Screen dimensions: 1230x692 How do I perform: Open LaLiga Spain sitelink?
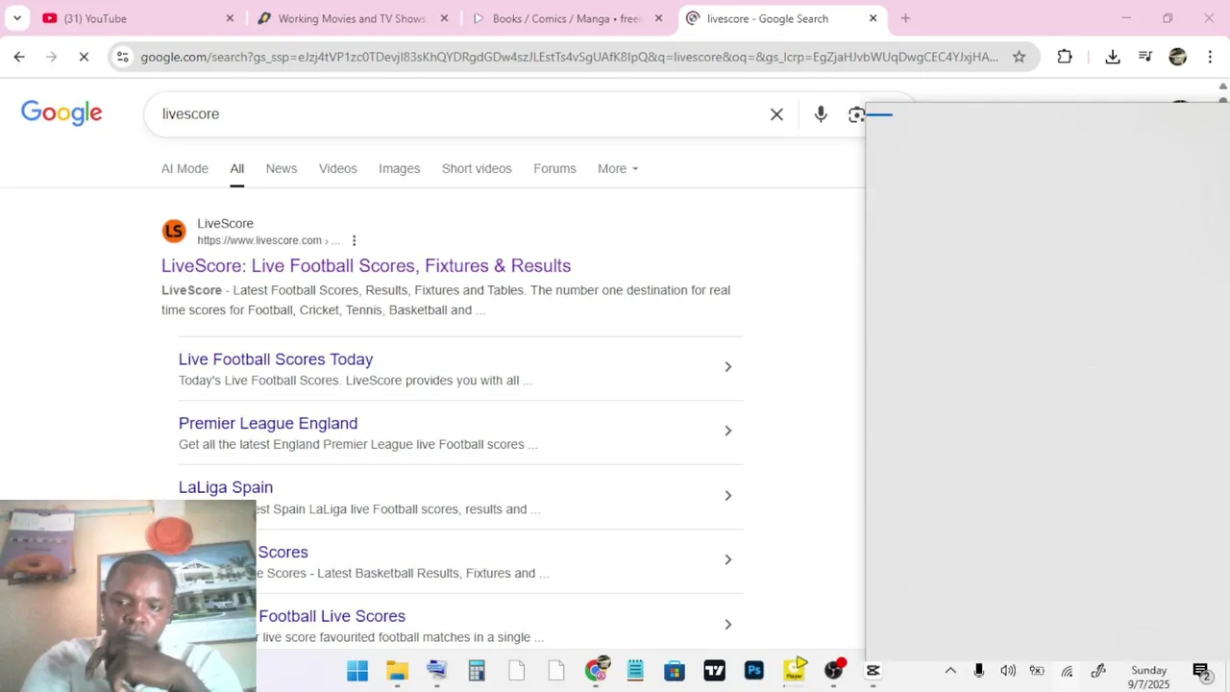(226, 487)
